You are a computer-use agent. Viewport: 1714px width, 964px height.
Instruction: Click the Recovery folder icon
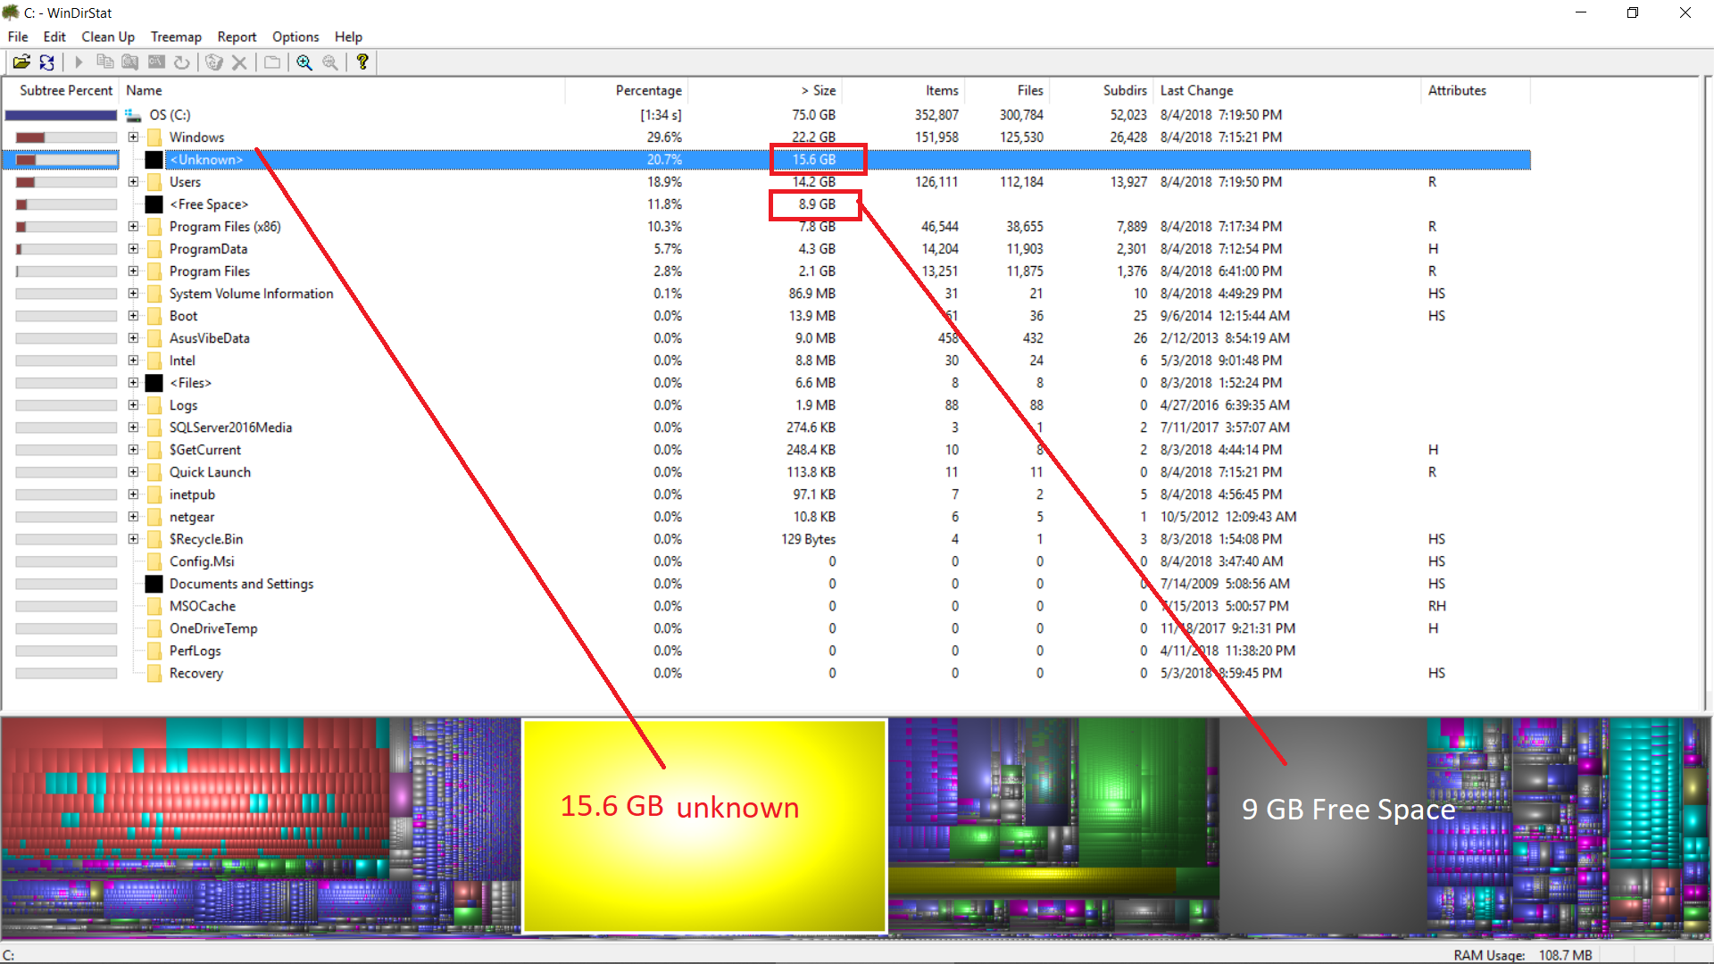point(154,673)
